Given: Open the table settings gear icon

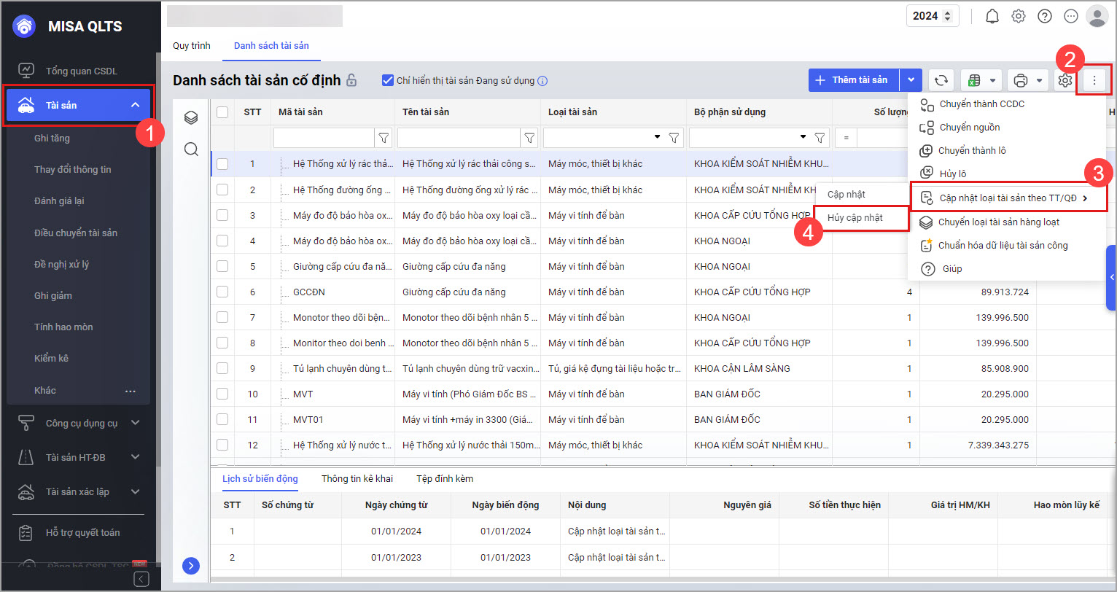Looking at the screenshot, I should tap(1065, 80).
